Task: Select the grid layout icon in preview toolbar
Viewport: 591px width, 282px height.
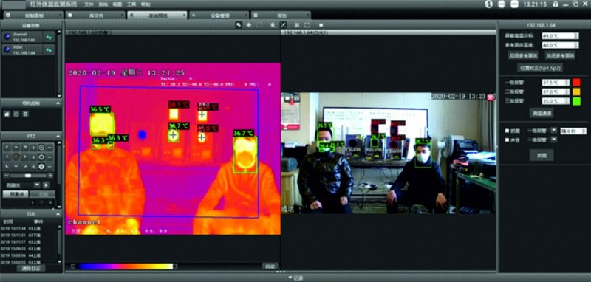Action: (297, 25)
